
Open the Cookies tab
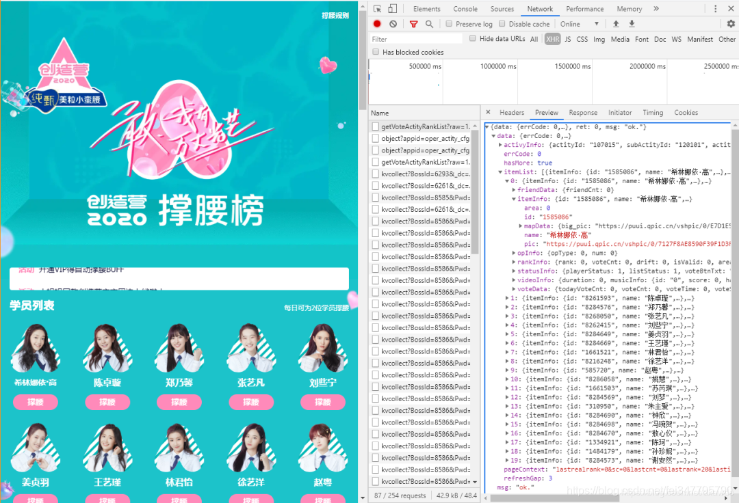pyautogui.click(x=686, y=113)
